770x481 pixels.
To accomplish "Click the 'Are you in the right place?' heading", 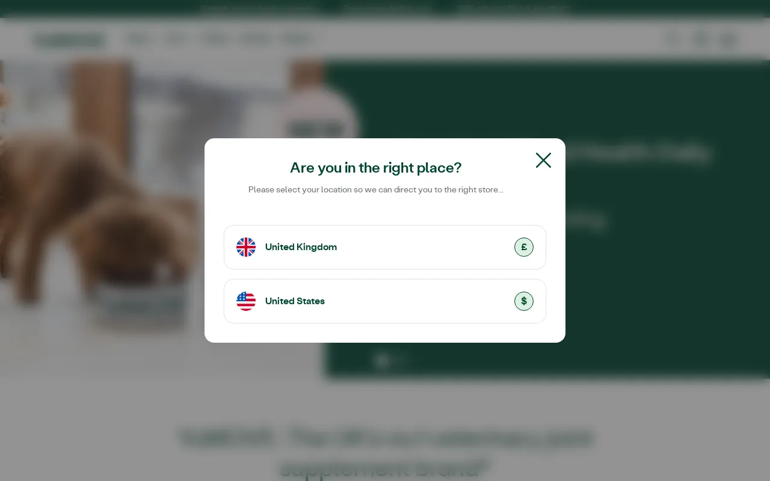I will [x=376, y=167].
